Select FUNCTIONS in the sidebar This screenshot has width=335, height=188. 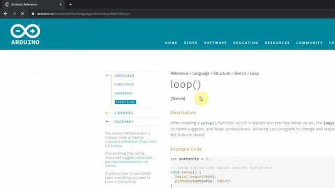coord(124,85)
